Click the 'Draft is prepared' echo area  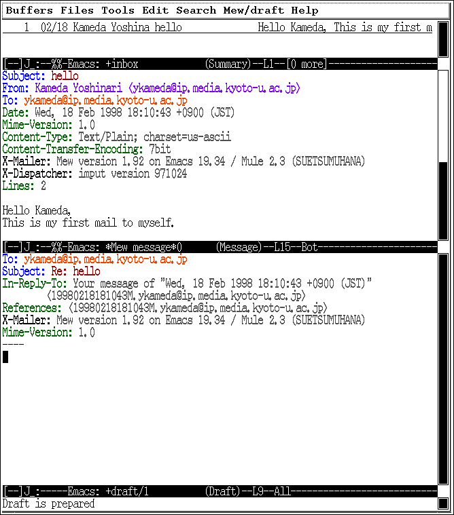49,503
